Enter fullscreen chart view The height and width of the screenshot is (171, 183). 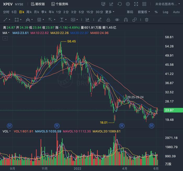pyautogui.click(x=136, y=4)
